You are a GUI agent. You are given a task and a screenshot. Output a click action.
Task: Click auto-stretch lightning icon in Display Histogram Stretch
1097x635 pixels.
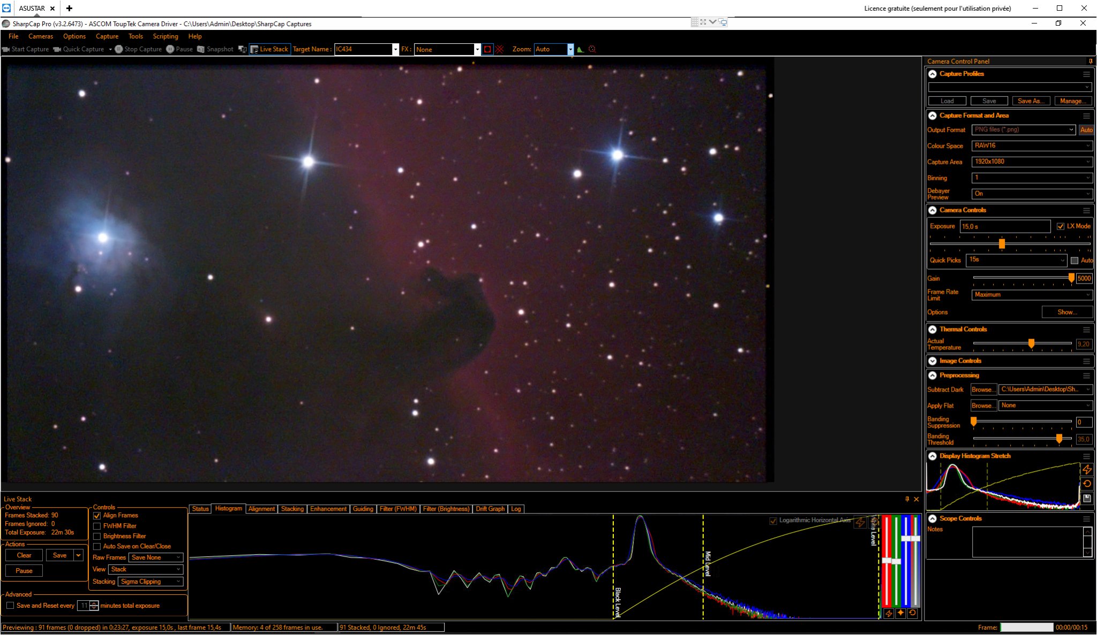click(x=1087, y=469)
